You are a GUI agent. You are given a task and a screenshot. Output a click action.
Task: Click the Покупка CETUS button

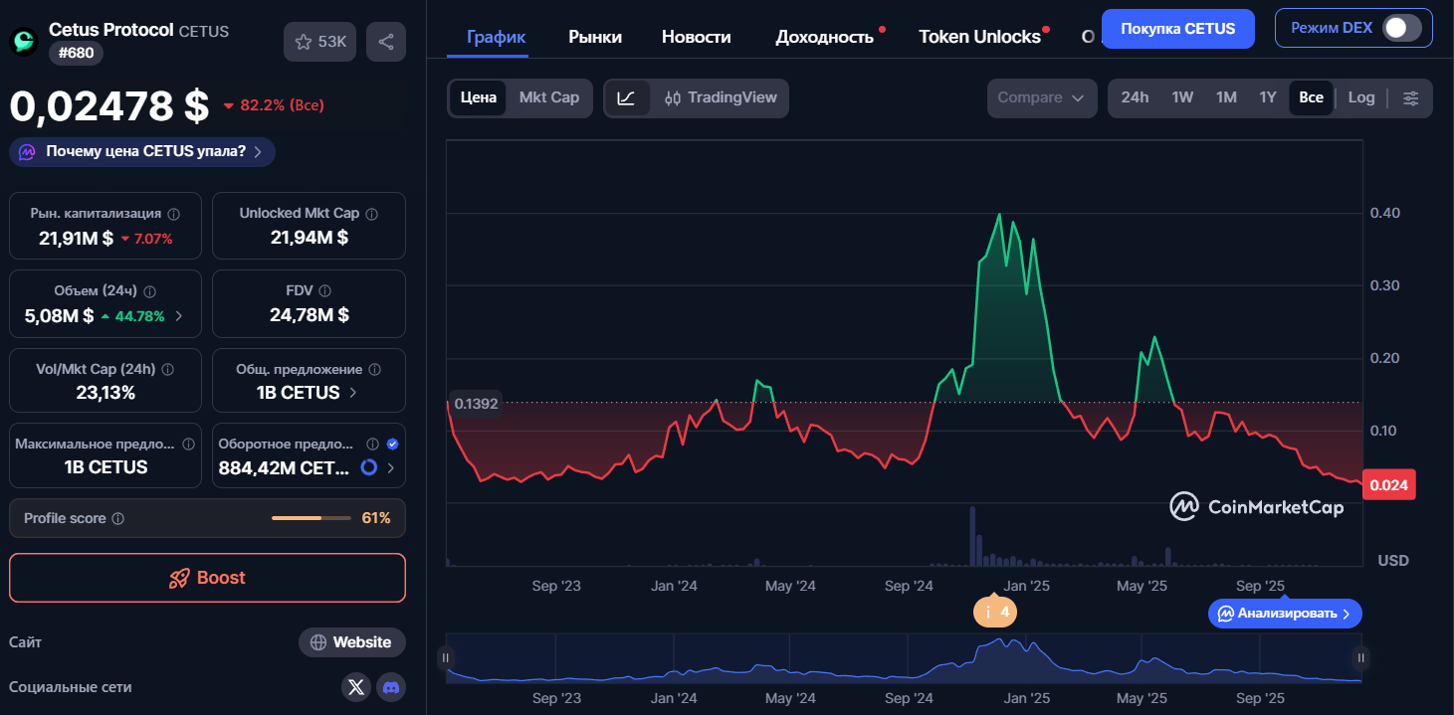tap(1177, 28)
